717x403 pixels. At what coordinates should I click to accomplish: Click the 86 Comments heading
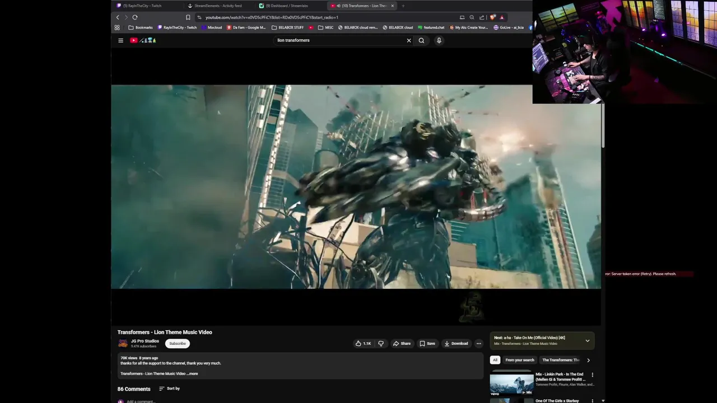[x=134, y=389]
